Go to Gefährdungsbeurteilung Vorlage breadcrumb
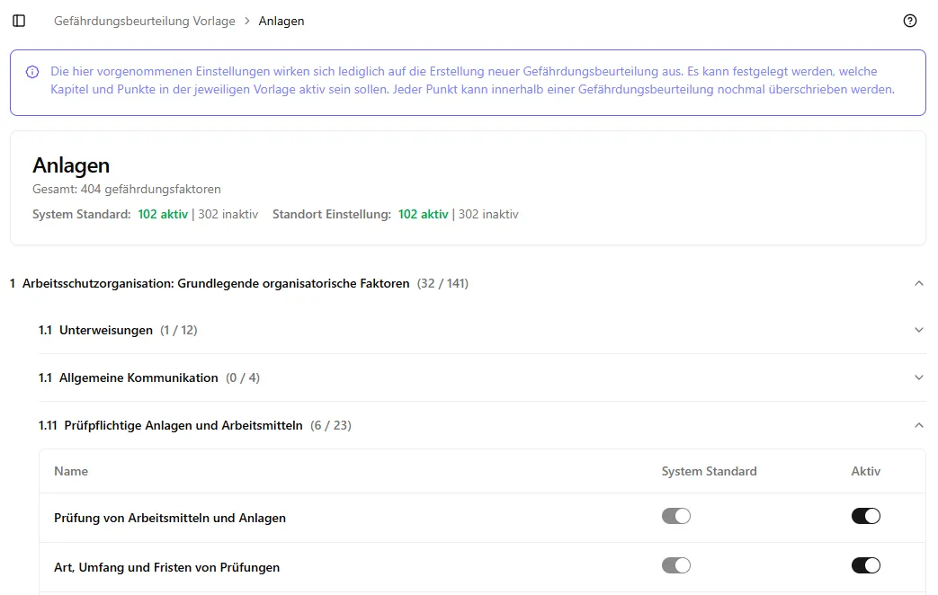Viewport: 938px width, 595px height. [144, 21]
